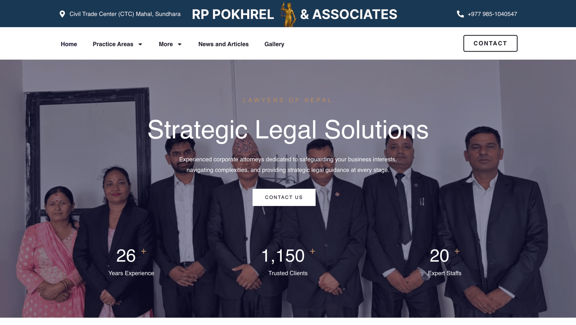Click the phone handset icon
Viewport: 576px width, 325px height.
click(x=460, y=14)
